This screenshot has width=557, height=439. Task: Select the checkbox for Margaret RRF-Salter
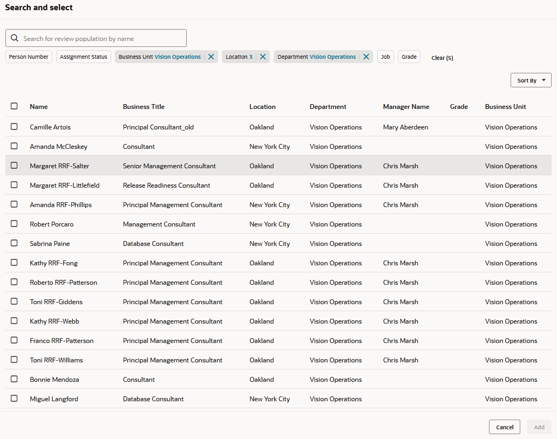click(14, 166)
